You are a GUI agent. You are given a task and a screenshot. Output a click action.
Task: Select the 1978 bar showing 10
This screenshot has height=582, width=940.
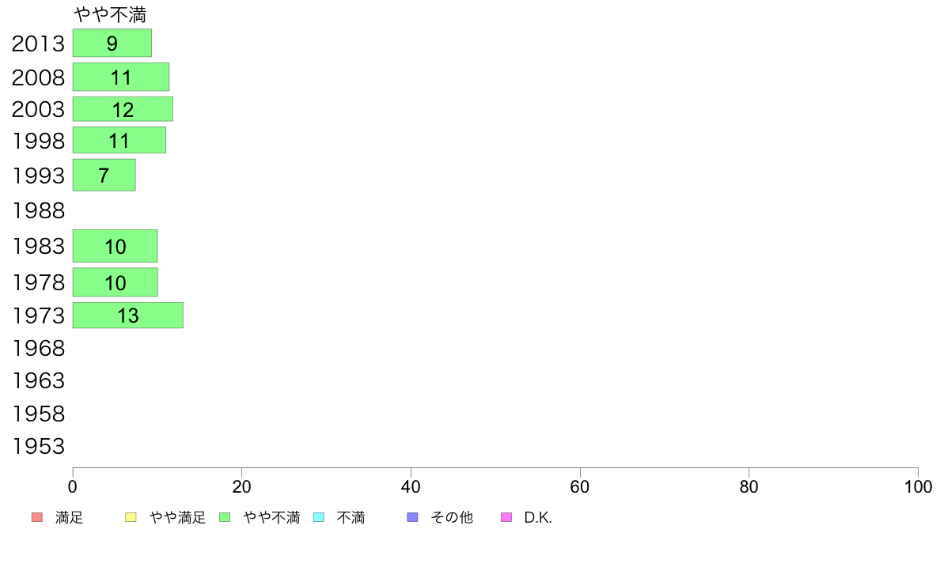pyautogui.click(x=115, y=282)
